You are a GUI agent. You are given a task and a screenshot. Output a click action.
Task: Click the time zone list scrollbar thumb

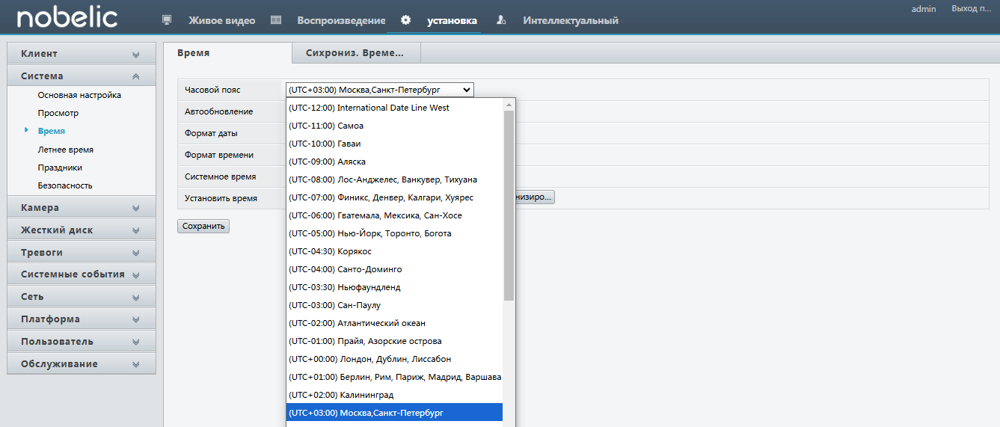click(x=509, y=206)
